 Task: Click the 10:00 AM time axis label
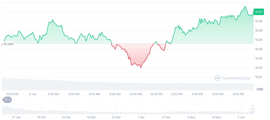(x=136, y=94)
